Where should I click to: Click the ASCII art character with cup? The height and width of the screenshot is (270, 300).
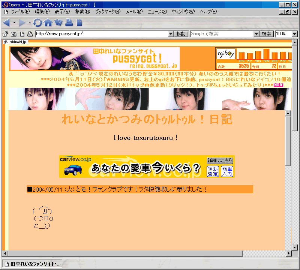(43, 217)
